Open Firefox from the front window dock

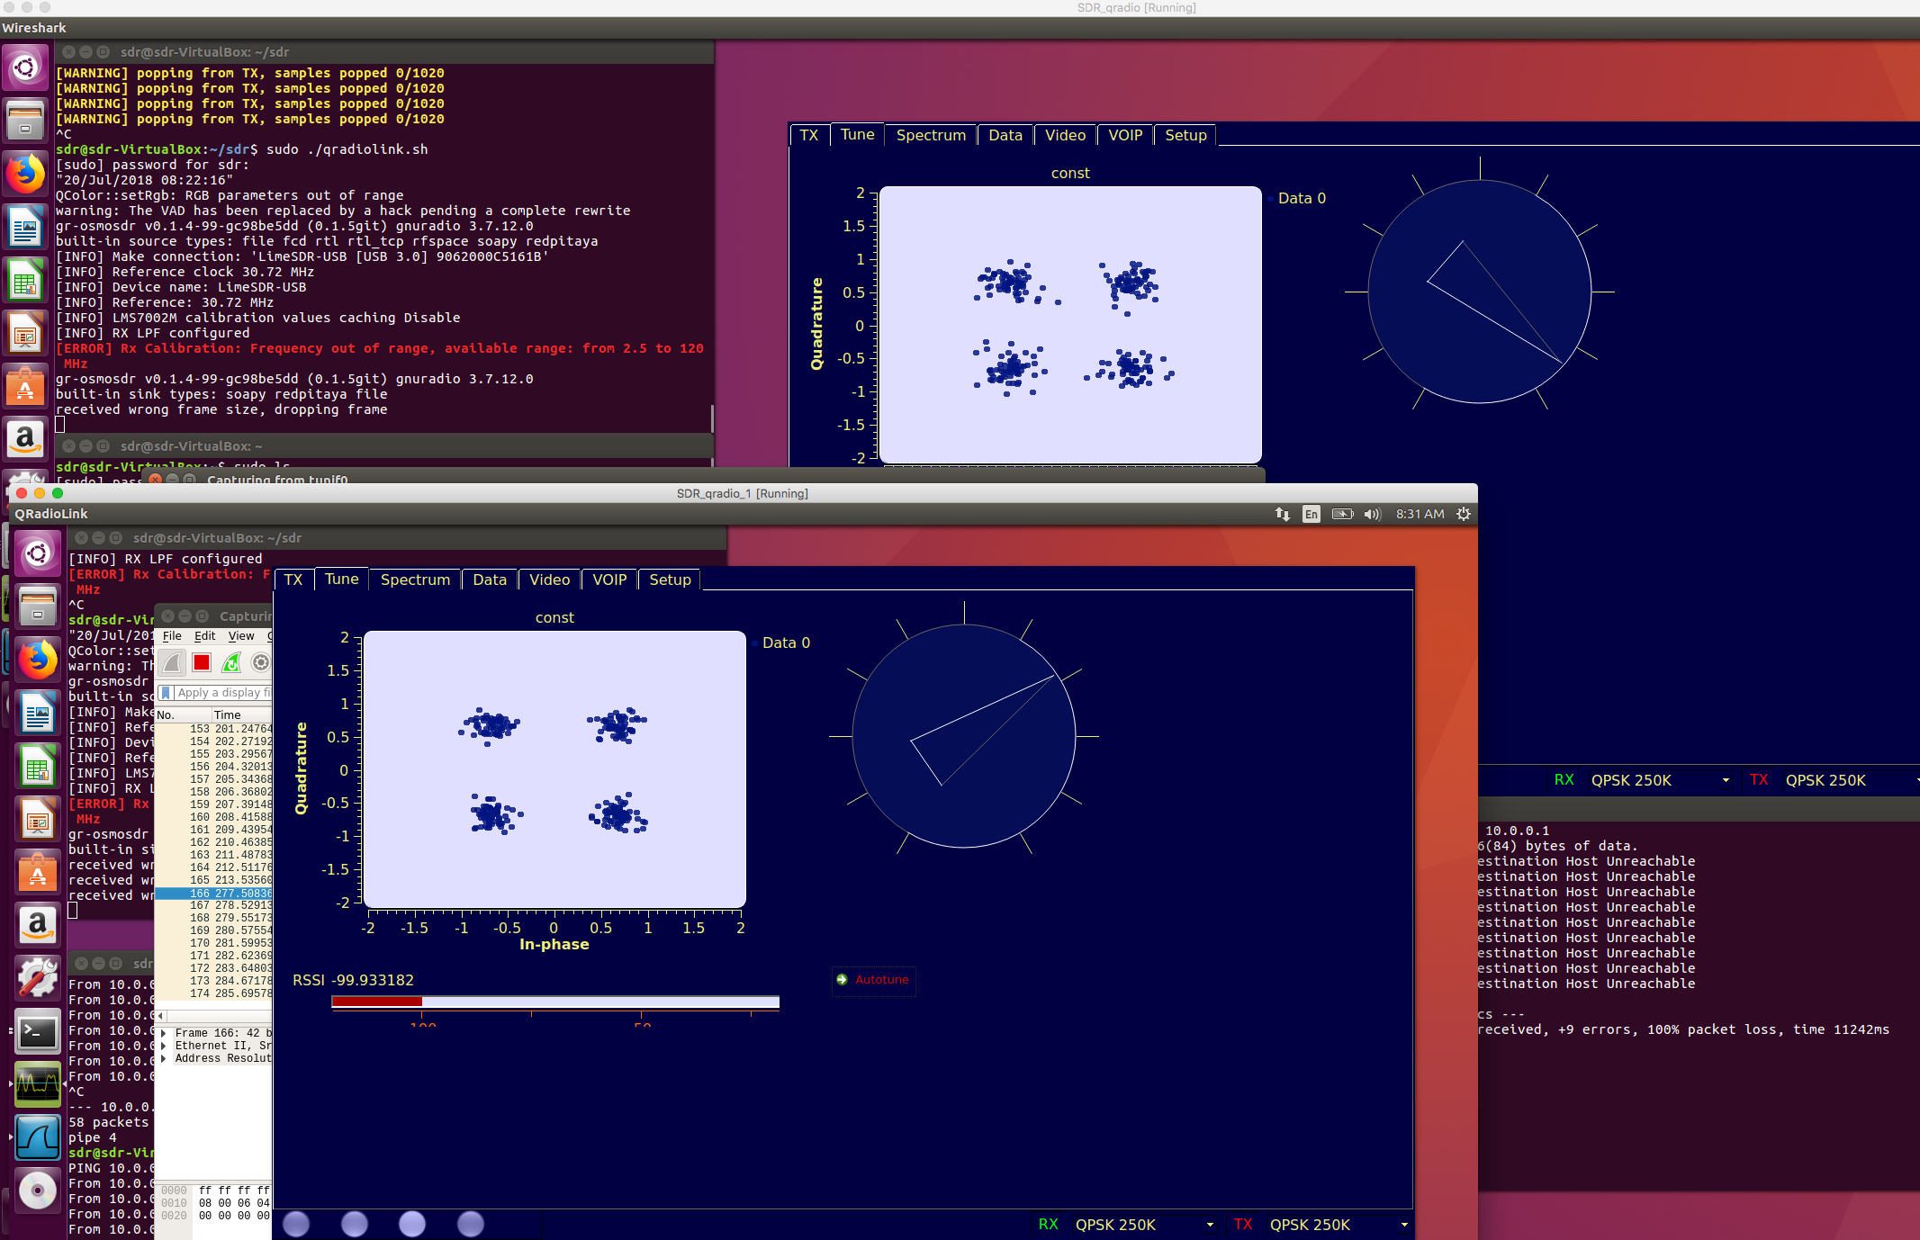37,660
